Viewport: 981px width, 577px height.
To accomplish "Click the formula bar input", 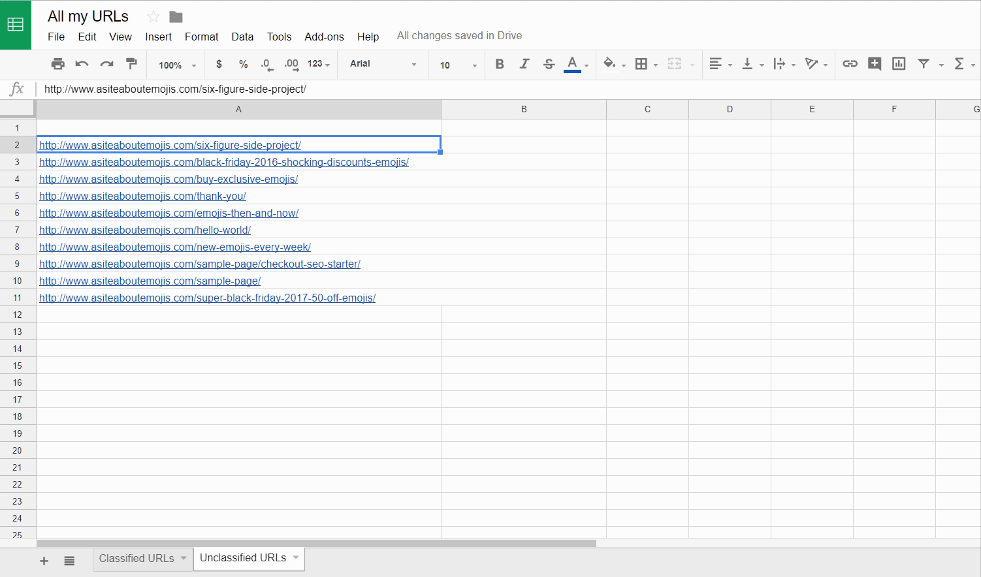I will (457, 89).
